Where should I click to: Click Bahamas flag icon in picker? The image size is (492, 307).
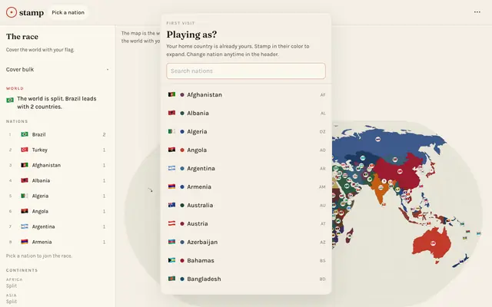pyautogui.click(x=171, y=260)
